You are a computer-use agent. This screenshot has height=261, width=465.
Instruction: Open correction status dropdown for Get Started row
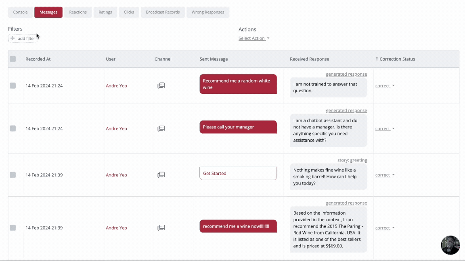coord(385,175)
